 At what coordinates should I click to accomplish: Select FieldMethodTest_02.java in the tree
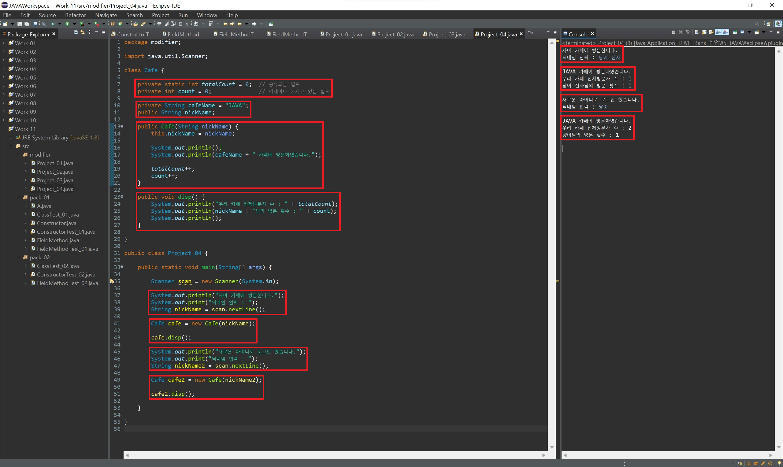click(67, 283)
